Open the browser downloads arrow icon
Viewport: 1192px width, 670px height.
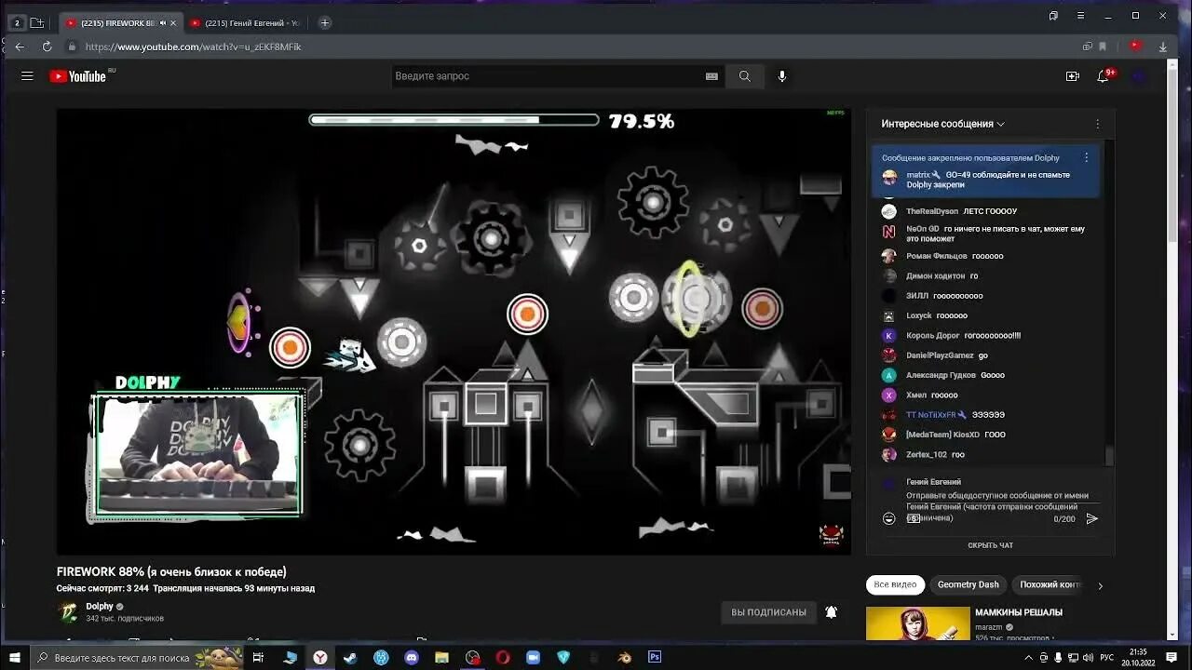pyautogui.click(x=1163, y=47)
